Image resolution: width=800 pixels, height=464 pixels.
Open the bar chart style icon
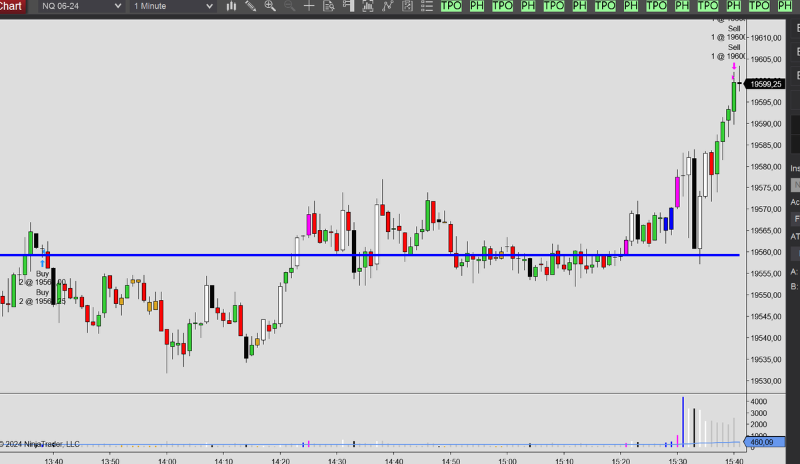tap(232, 6)
